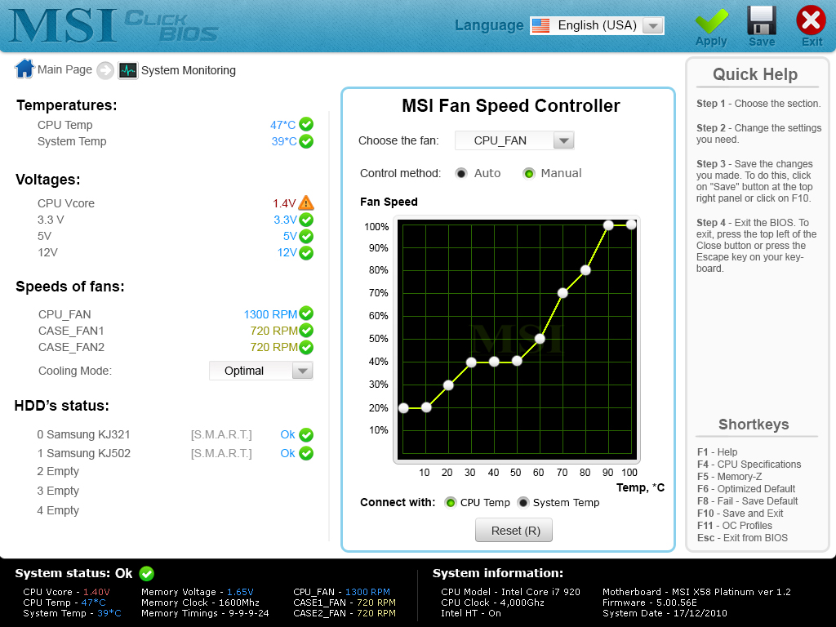Click CPU Vcore orange warning triangle icon
The height and width of the screenshot is (627, 836).
tap(306, 202)
